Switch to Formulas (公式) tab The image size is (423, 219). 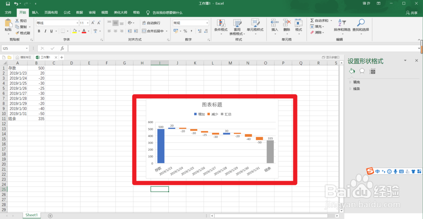tap(67, 13)
